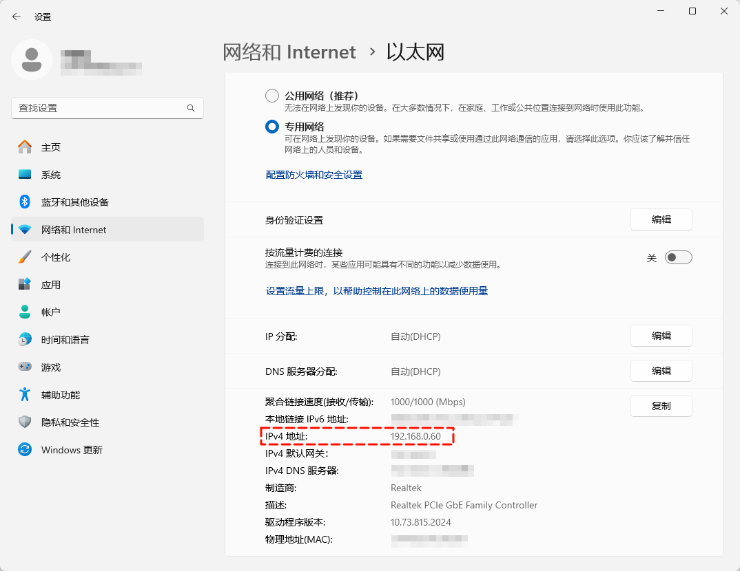Select 公用网络（推荐）radio button
The height and width of the screenshot is (571, 740).
(272, 96)
